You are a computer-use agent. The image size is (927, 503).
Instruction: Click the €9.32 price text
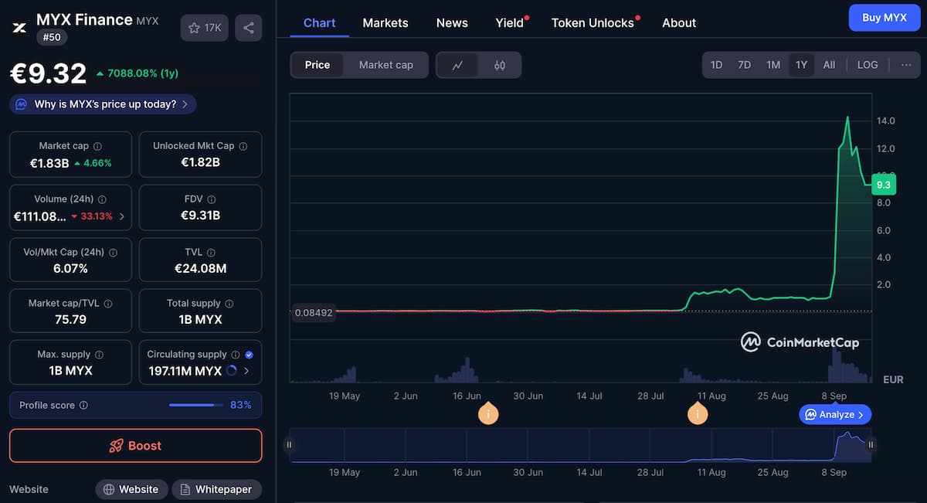click(x=48, y=73)
